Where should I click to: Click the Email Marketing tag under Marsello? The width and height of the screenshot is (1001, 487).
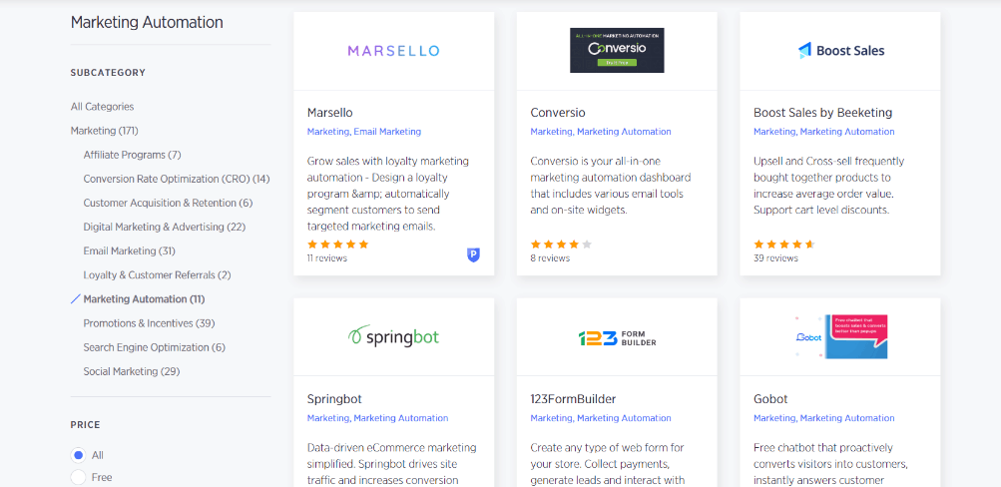pos(387,132)
